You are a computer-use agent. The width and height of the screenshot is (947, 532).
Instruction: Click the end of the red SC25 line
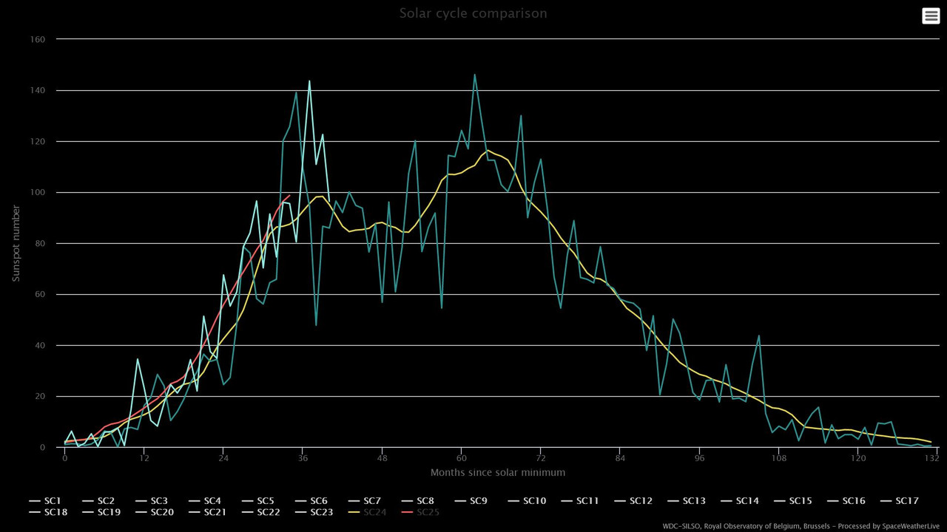tap(289, 196)
